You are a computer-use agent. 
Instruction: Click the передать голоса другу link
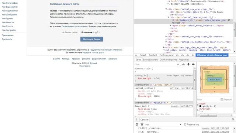pyautogui.click(x=93, y=52)
